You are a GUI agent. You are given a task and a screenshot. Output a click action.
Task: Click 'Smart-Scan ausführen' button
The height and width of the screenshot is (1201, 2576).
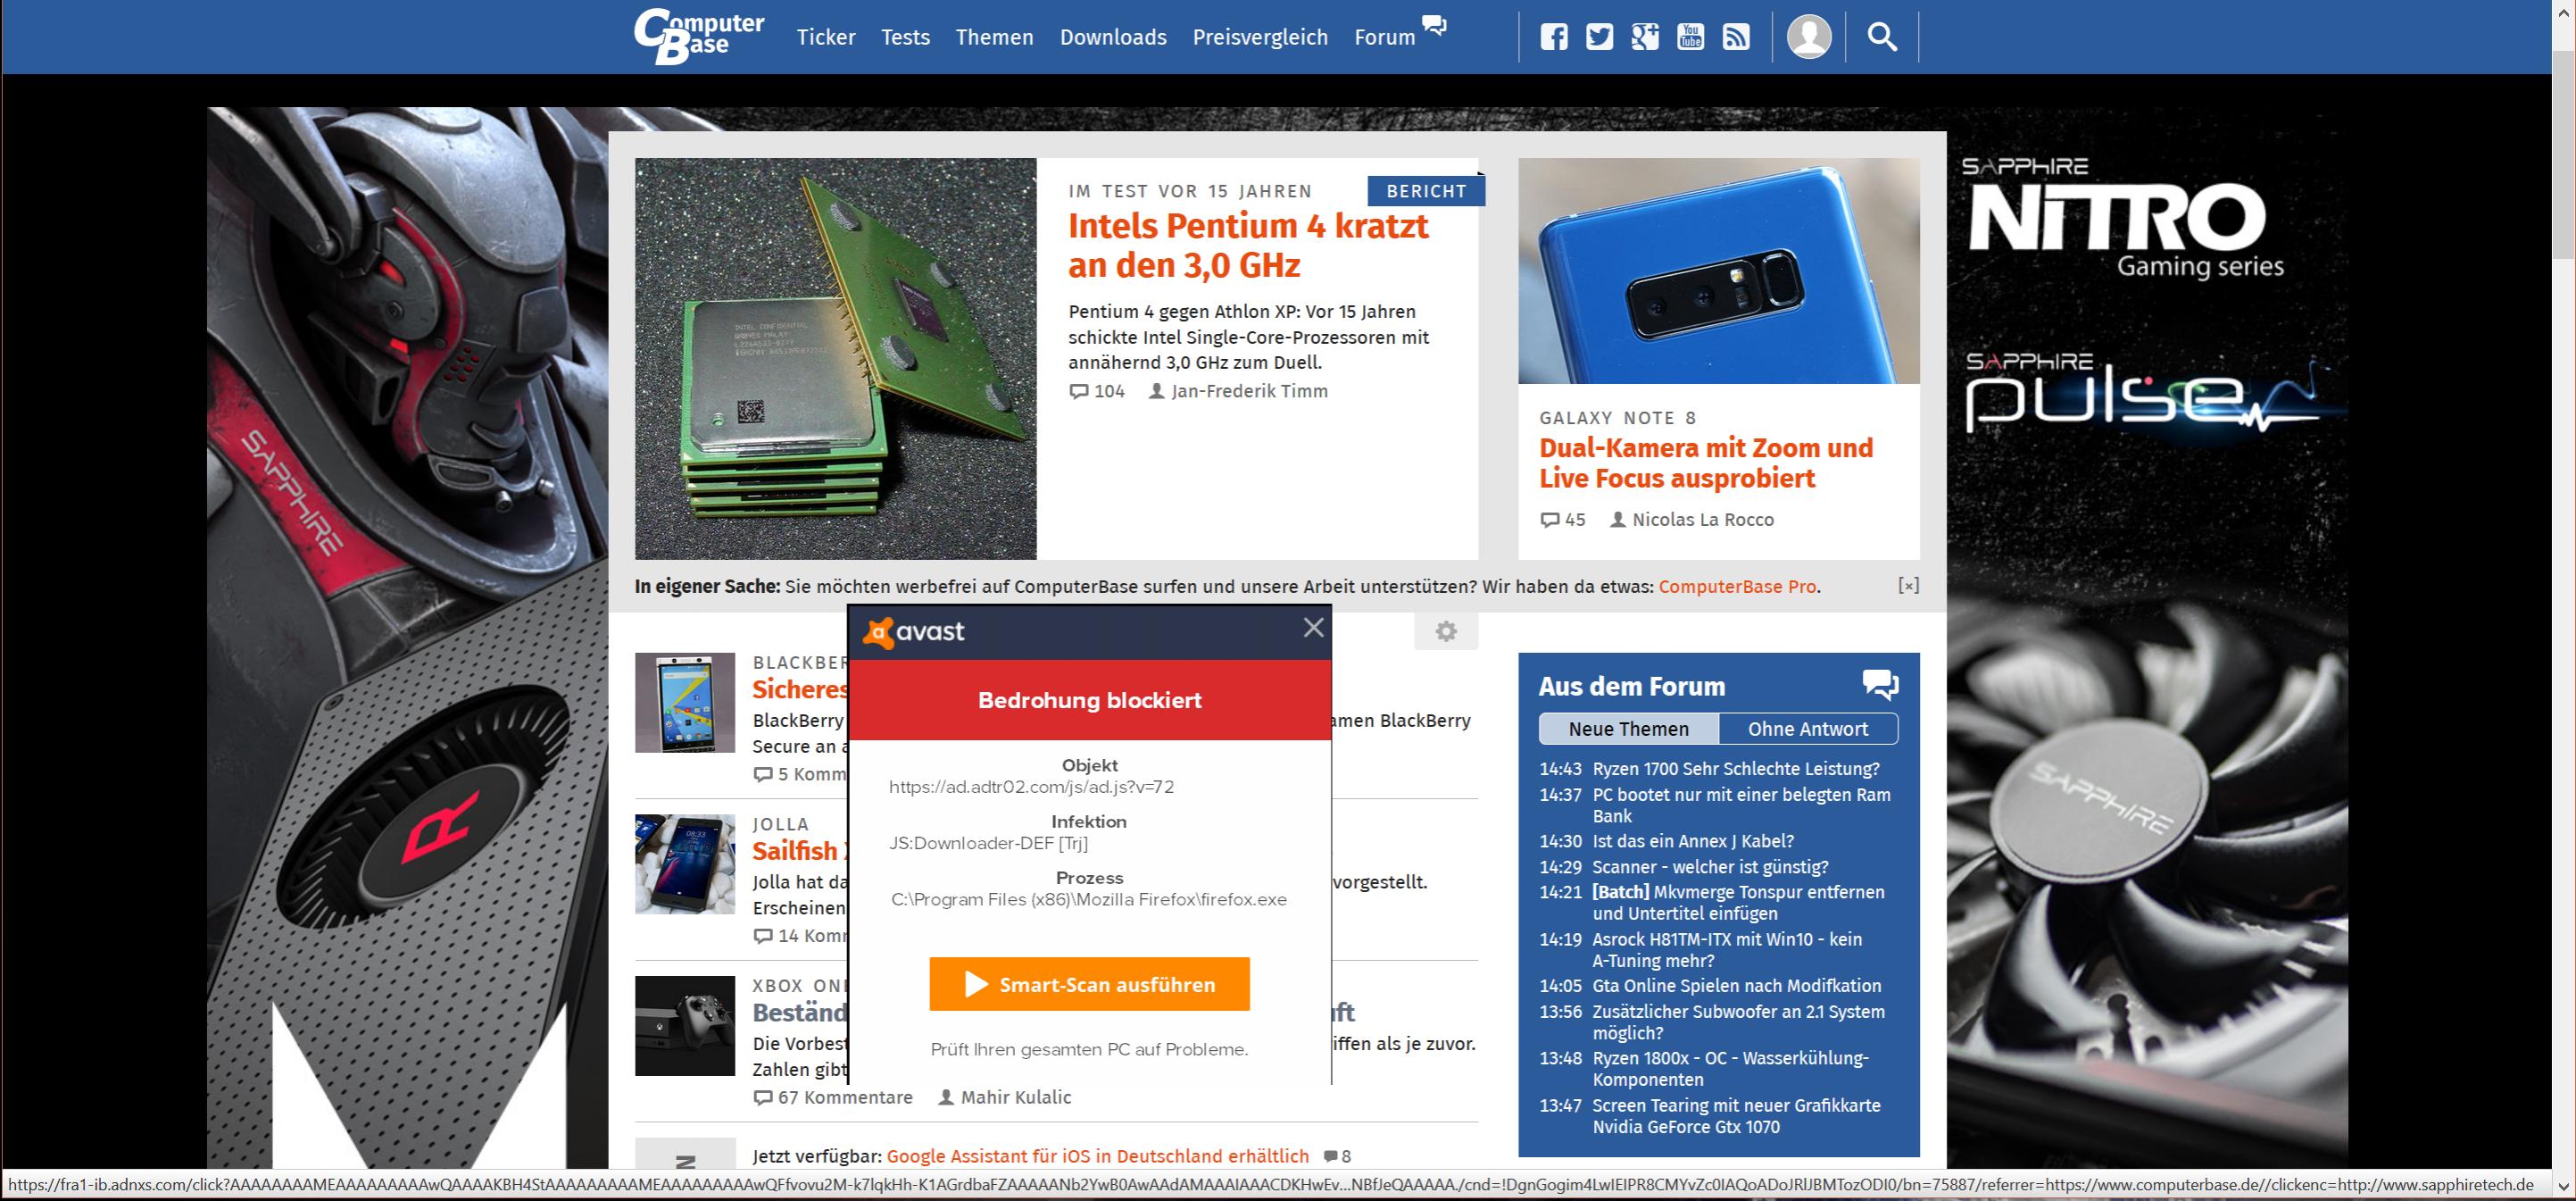coord(1089,985)
